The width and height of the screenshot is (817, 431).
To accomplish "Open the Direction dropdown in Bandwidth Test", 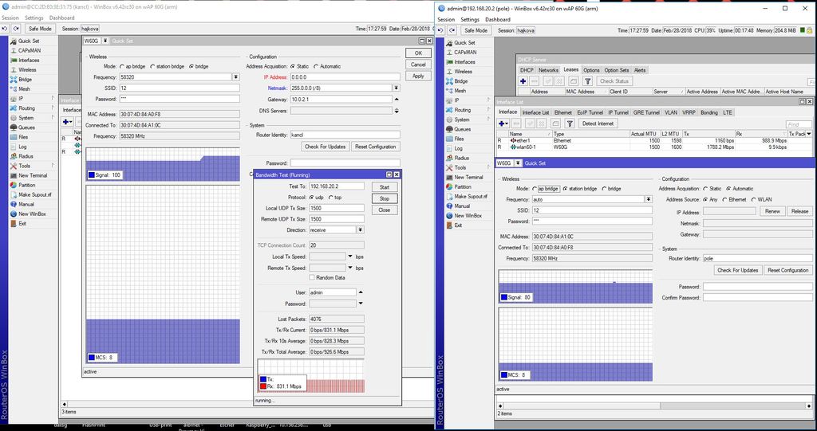I will pos(360,229).
